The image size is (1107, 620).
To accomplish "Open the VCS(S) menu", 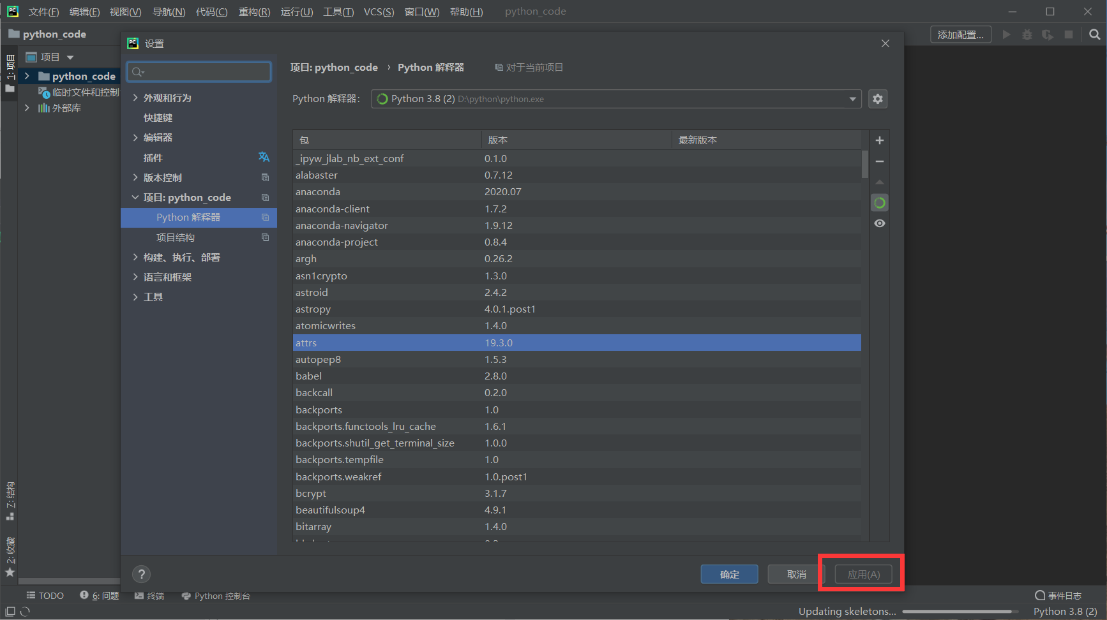I will [x=379, y=11].
